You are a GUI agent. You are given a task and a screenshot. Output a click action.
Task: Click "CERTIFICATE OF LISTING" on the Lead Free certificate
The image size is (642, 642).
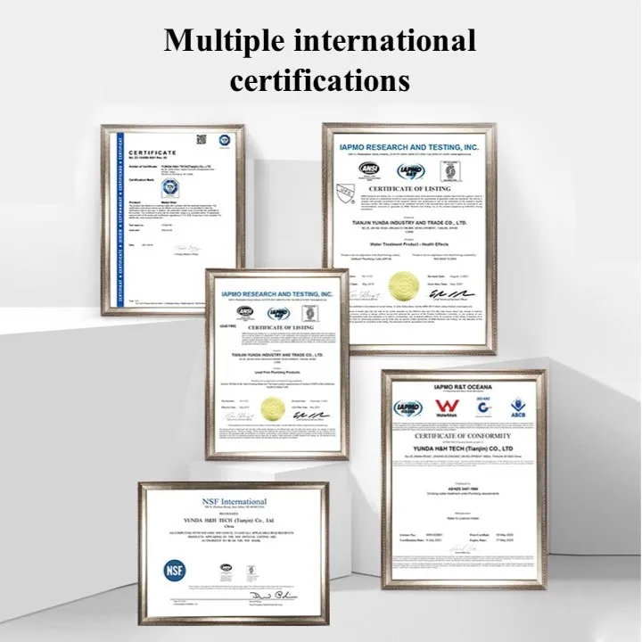[281, 327]
